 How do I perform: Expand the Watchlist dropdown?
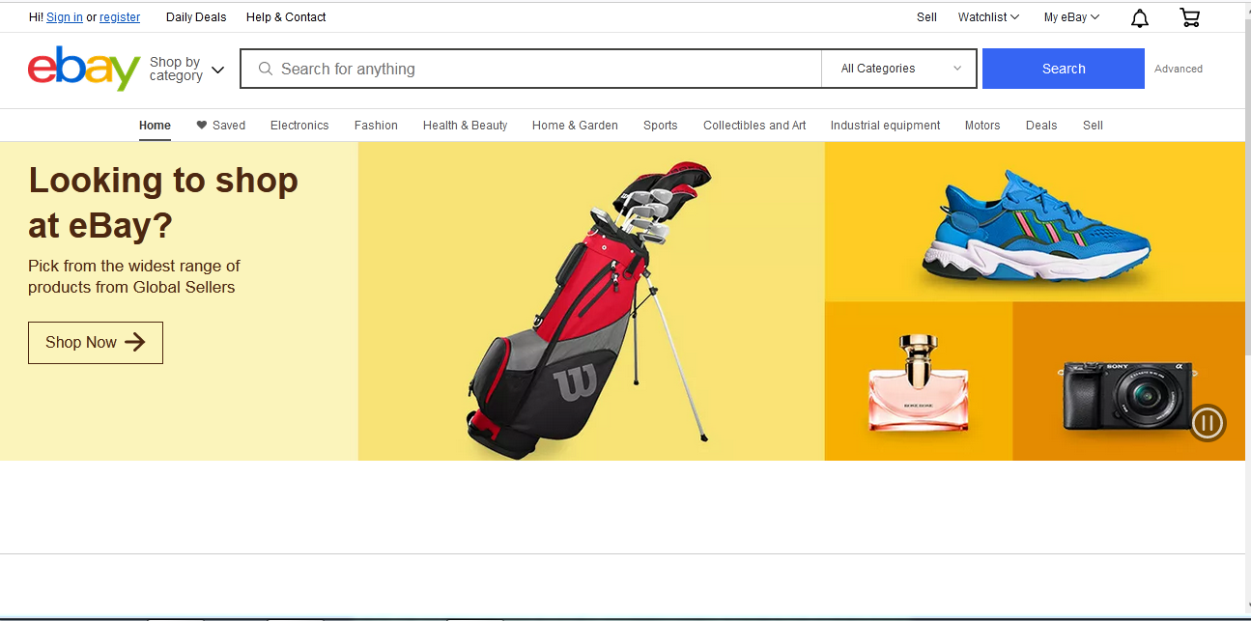(988, 17)
